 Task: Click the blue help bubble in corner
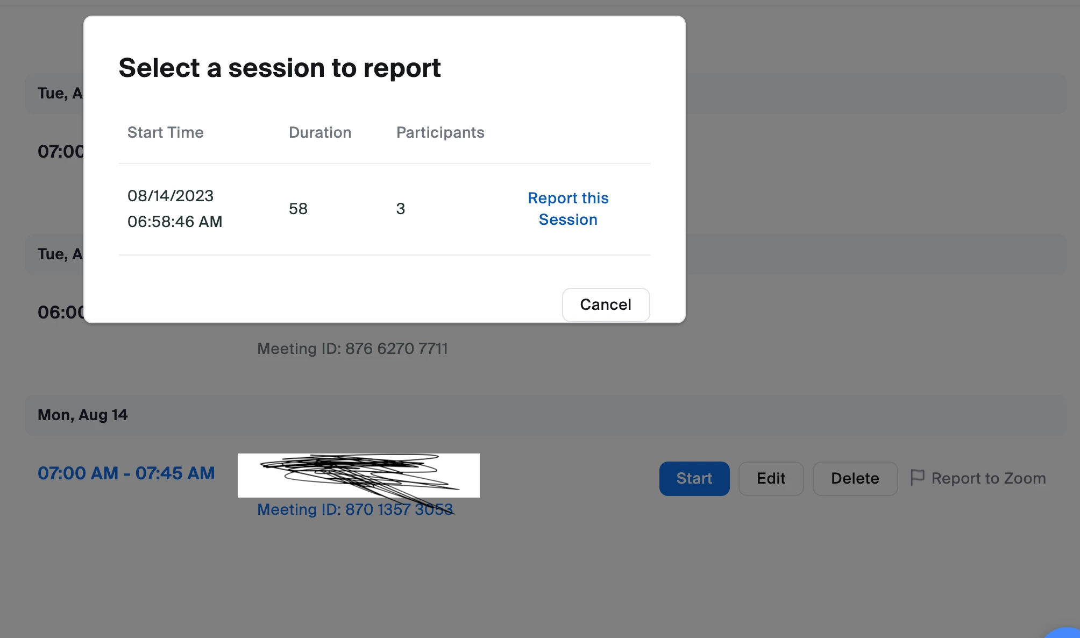1066,633
